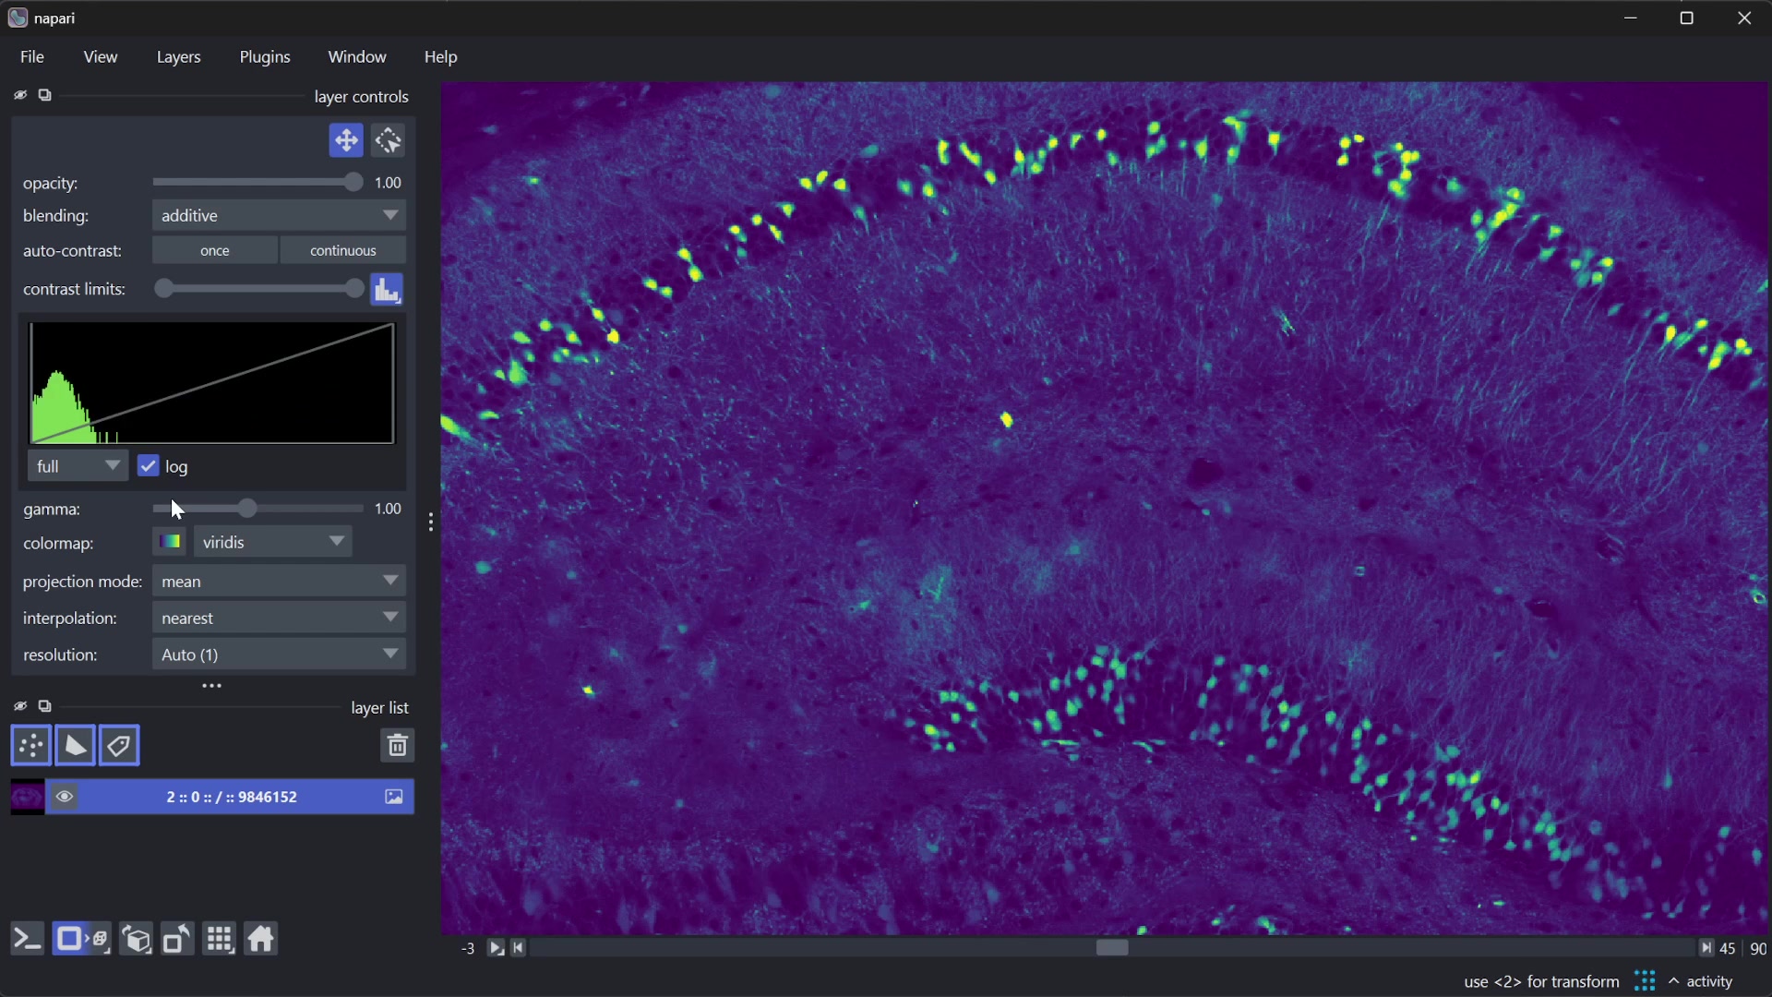
Task: Click layer 9846152 thumbnail
Action: pyautogui.click(x=27, y=797)
